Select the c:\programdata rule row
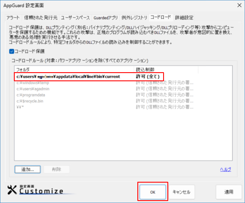Image resolution: width=245 pixels, height=203 pixels. (31, 95)
